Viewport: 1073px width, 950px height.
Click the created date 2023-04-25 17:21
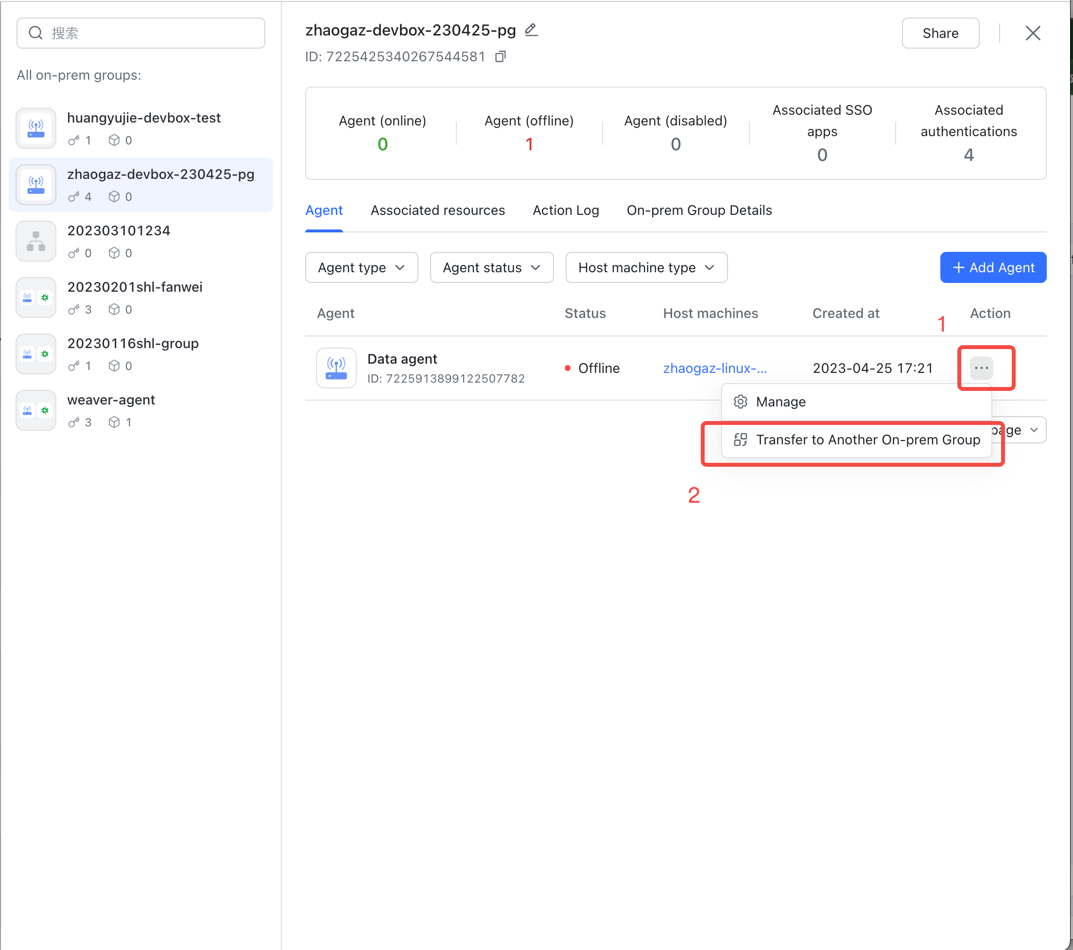click(872, 368)
